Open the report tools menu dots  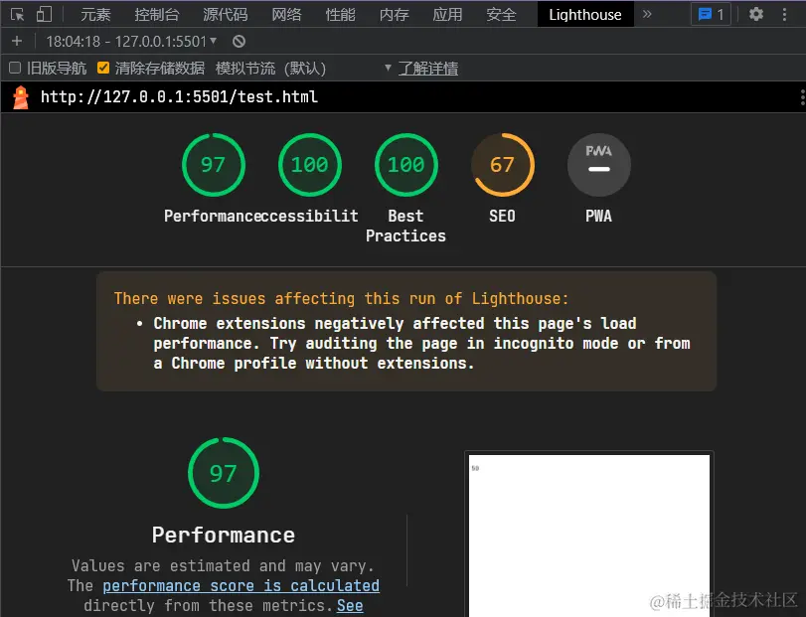coord(802,97)
